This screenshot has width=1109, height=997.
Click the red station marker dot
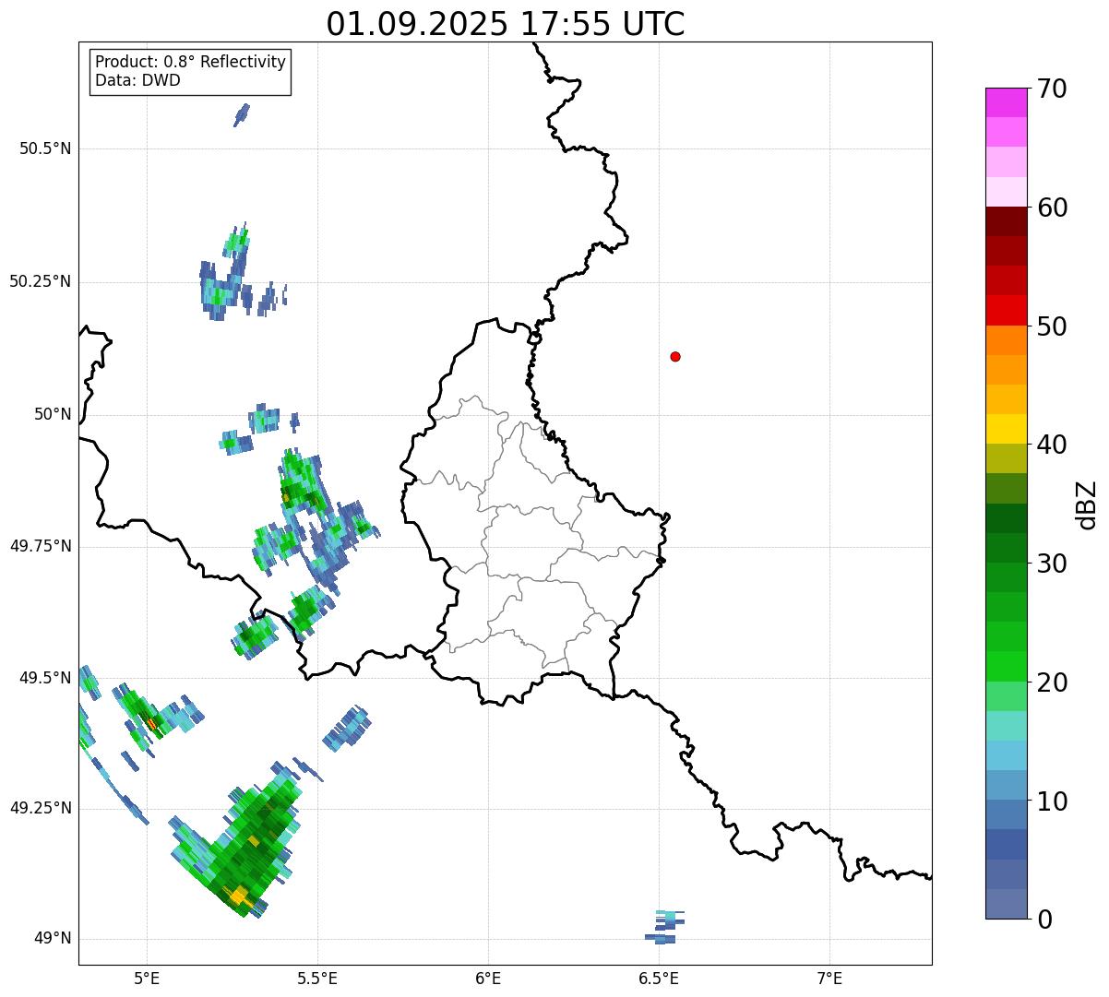(675, 356)
